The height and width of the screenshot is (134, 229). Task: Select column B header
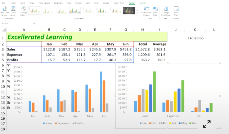(x=49, y=30)
